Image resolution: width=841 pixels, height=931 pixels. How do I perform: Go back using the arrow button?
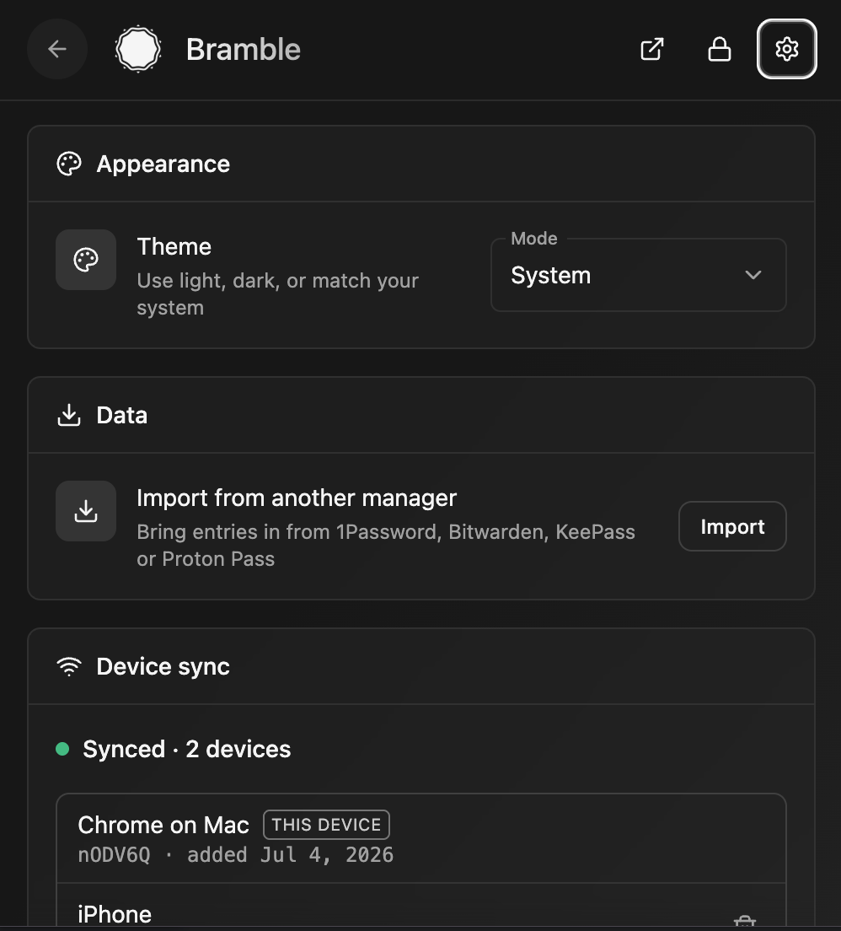[57, 49]
